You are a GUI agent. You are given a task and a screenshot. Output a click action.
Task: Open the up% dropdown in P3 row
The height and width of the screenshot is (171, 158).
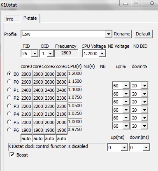[121, 110]
